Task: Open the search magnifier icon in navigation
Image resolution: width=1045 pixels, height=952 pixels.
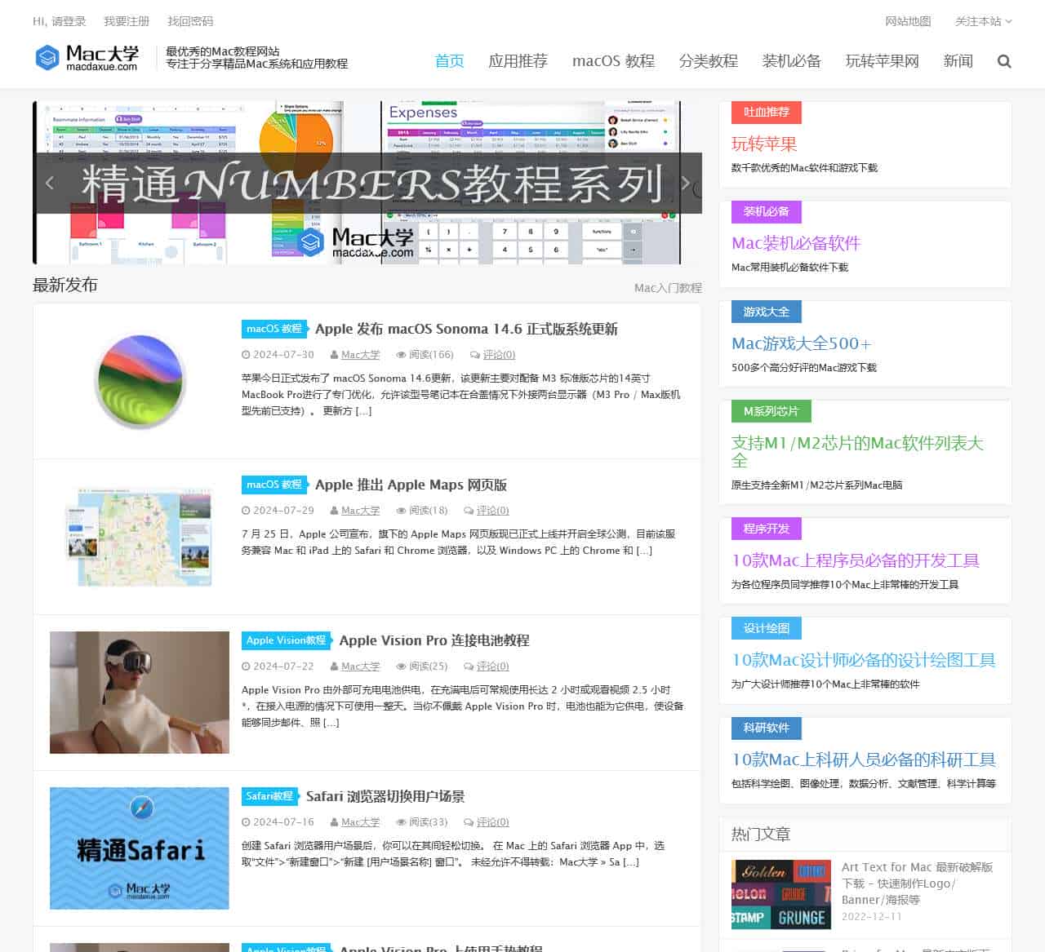Action: (1004, 61)
